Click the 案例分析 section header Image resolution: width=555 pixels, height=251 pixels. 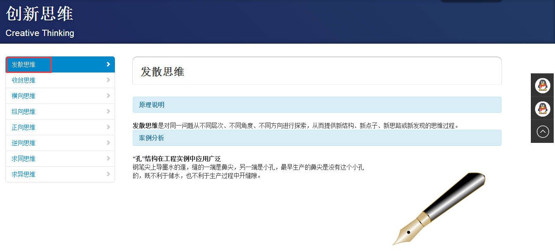(152, 138)
